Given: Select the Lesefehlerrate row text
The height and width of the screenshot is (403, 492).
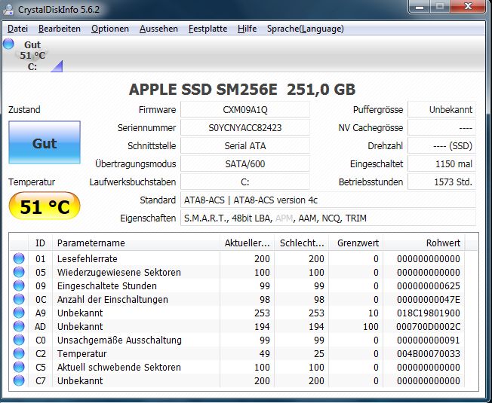Looking at the screenshot, I should point(88,258).
